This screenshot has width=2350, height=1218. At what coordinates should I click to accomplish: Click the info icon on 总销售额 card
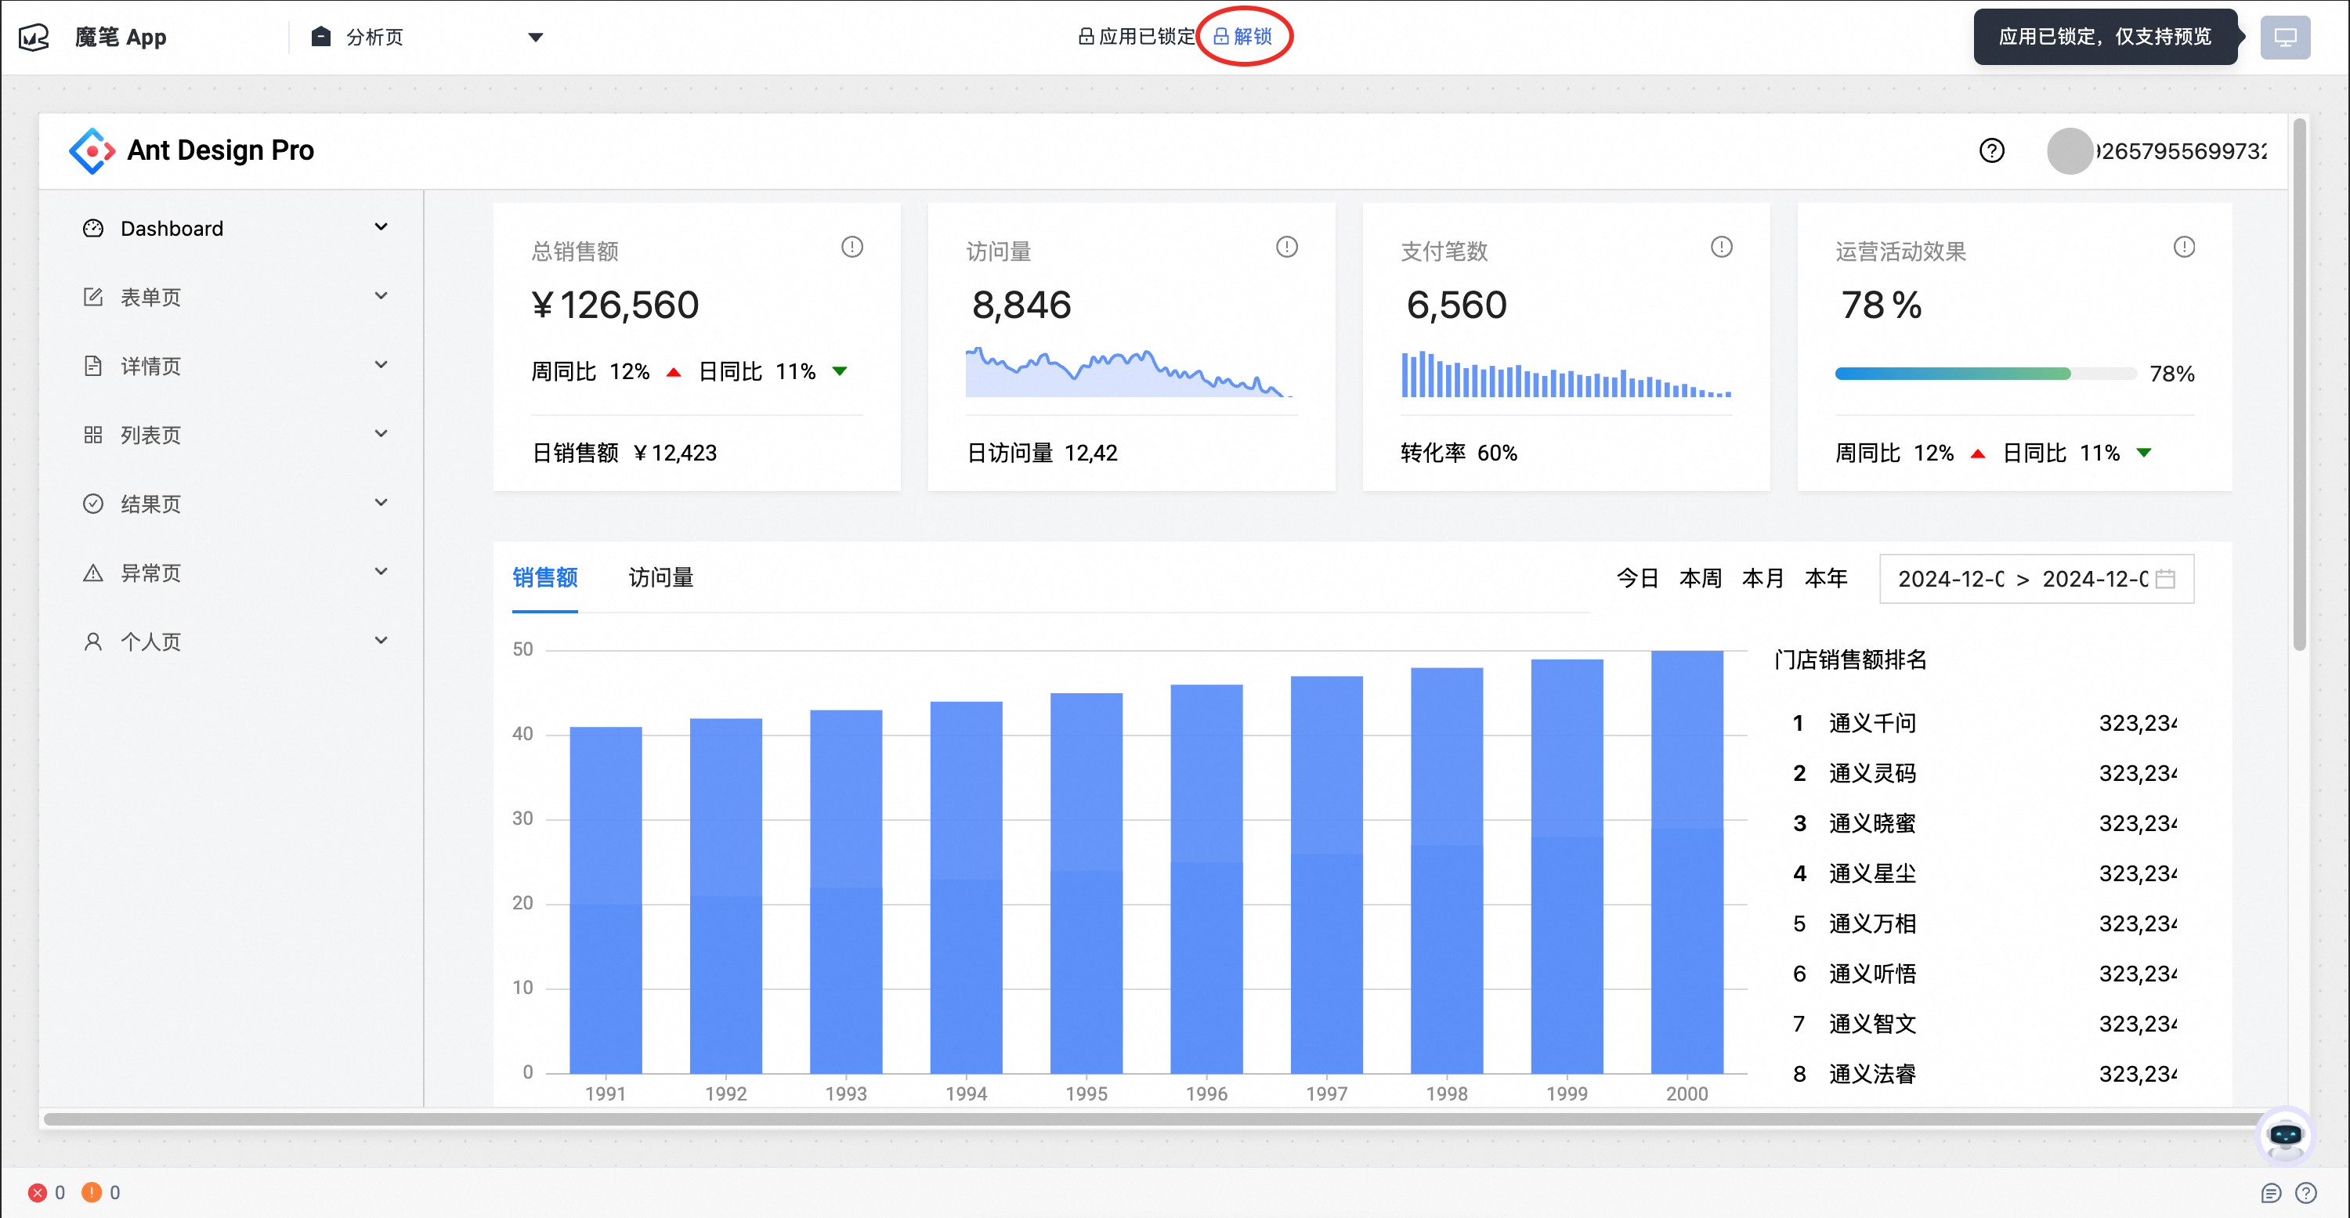[852, 248]
